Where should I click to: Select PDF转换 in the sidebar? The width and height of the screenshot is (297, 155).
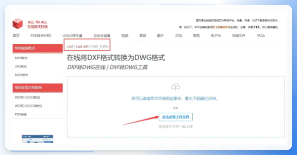[21, 114]
